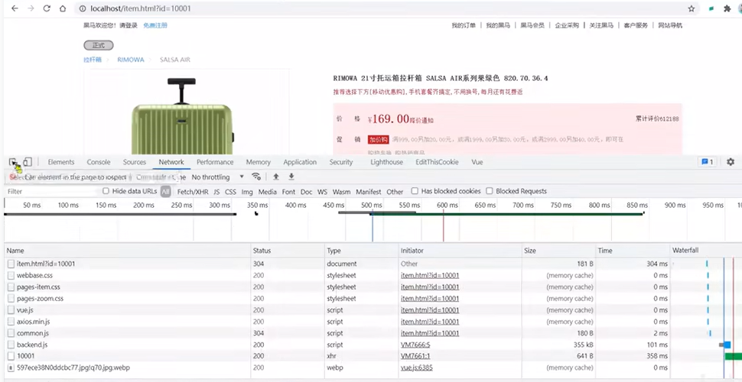Select the 10001 xhr request row
The image size is (742, 382).
(x=371, y=356)
